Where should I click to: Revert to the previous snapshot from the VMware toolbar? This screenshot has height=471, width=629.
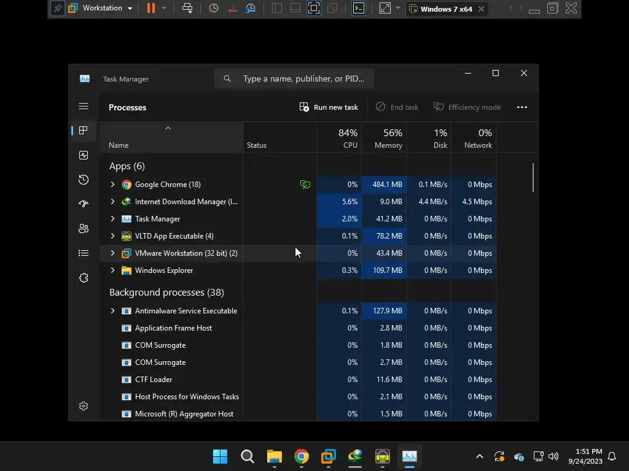pyautogui.click(x=232, y=9)
